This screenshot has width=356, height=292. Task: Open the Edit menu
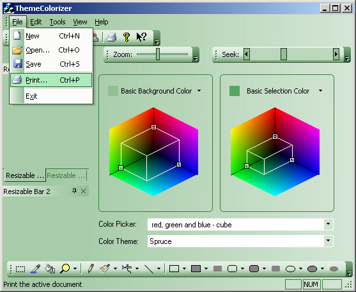[36, 22]
